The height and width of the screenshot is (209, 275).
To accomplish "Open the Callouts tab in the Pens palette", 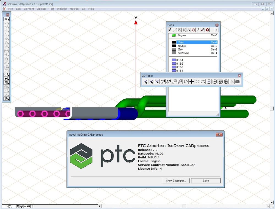I will tap(198, 30).
